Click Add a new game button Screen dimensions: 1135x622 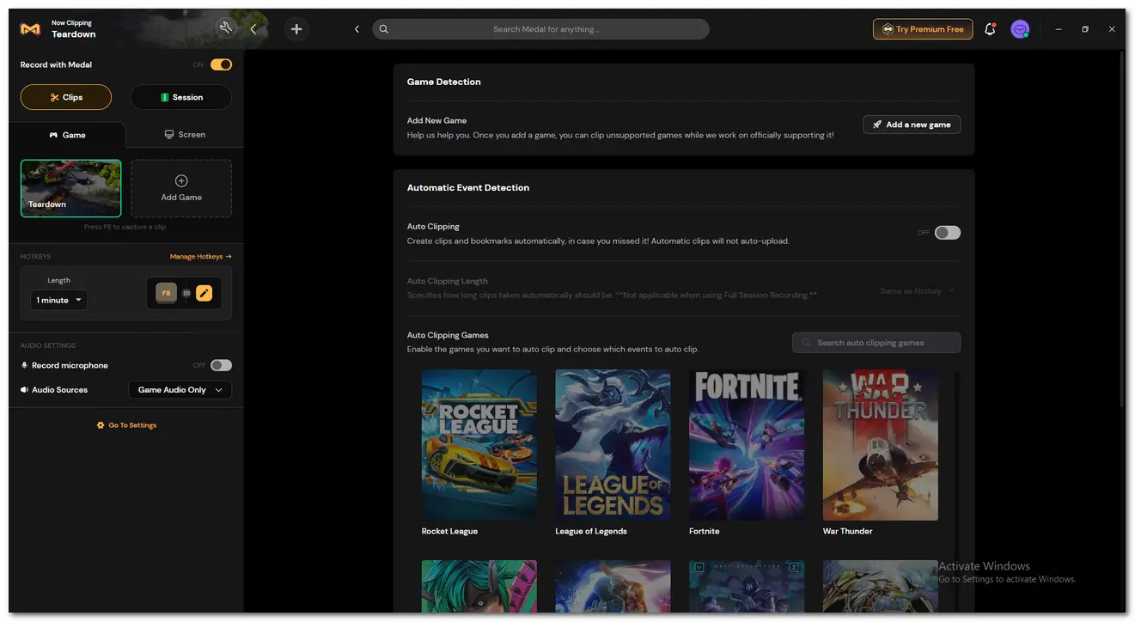(912, 125)
